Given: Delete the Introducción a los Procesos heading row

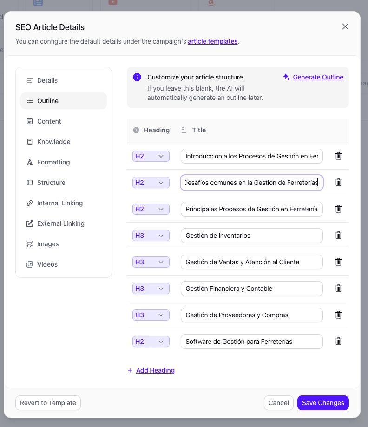Looking at the screenshot, I should tap(338, 156).
